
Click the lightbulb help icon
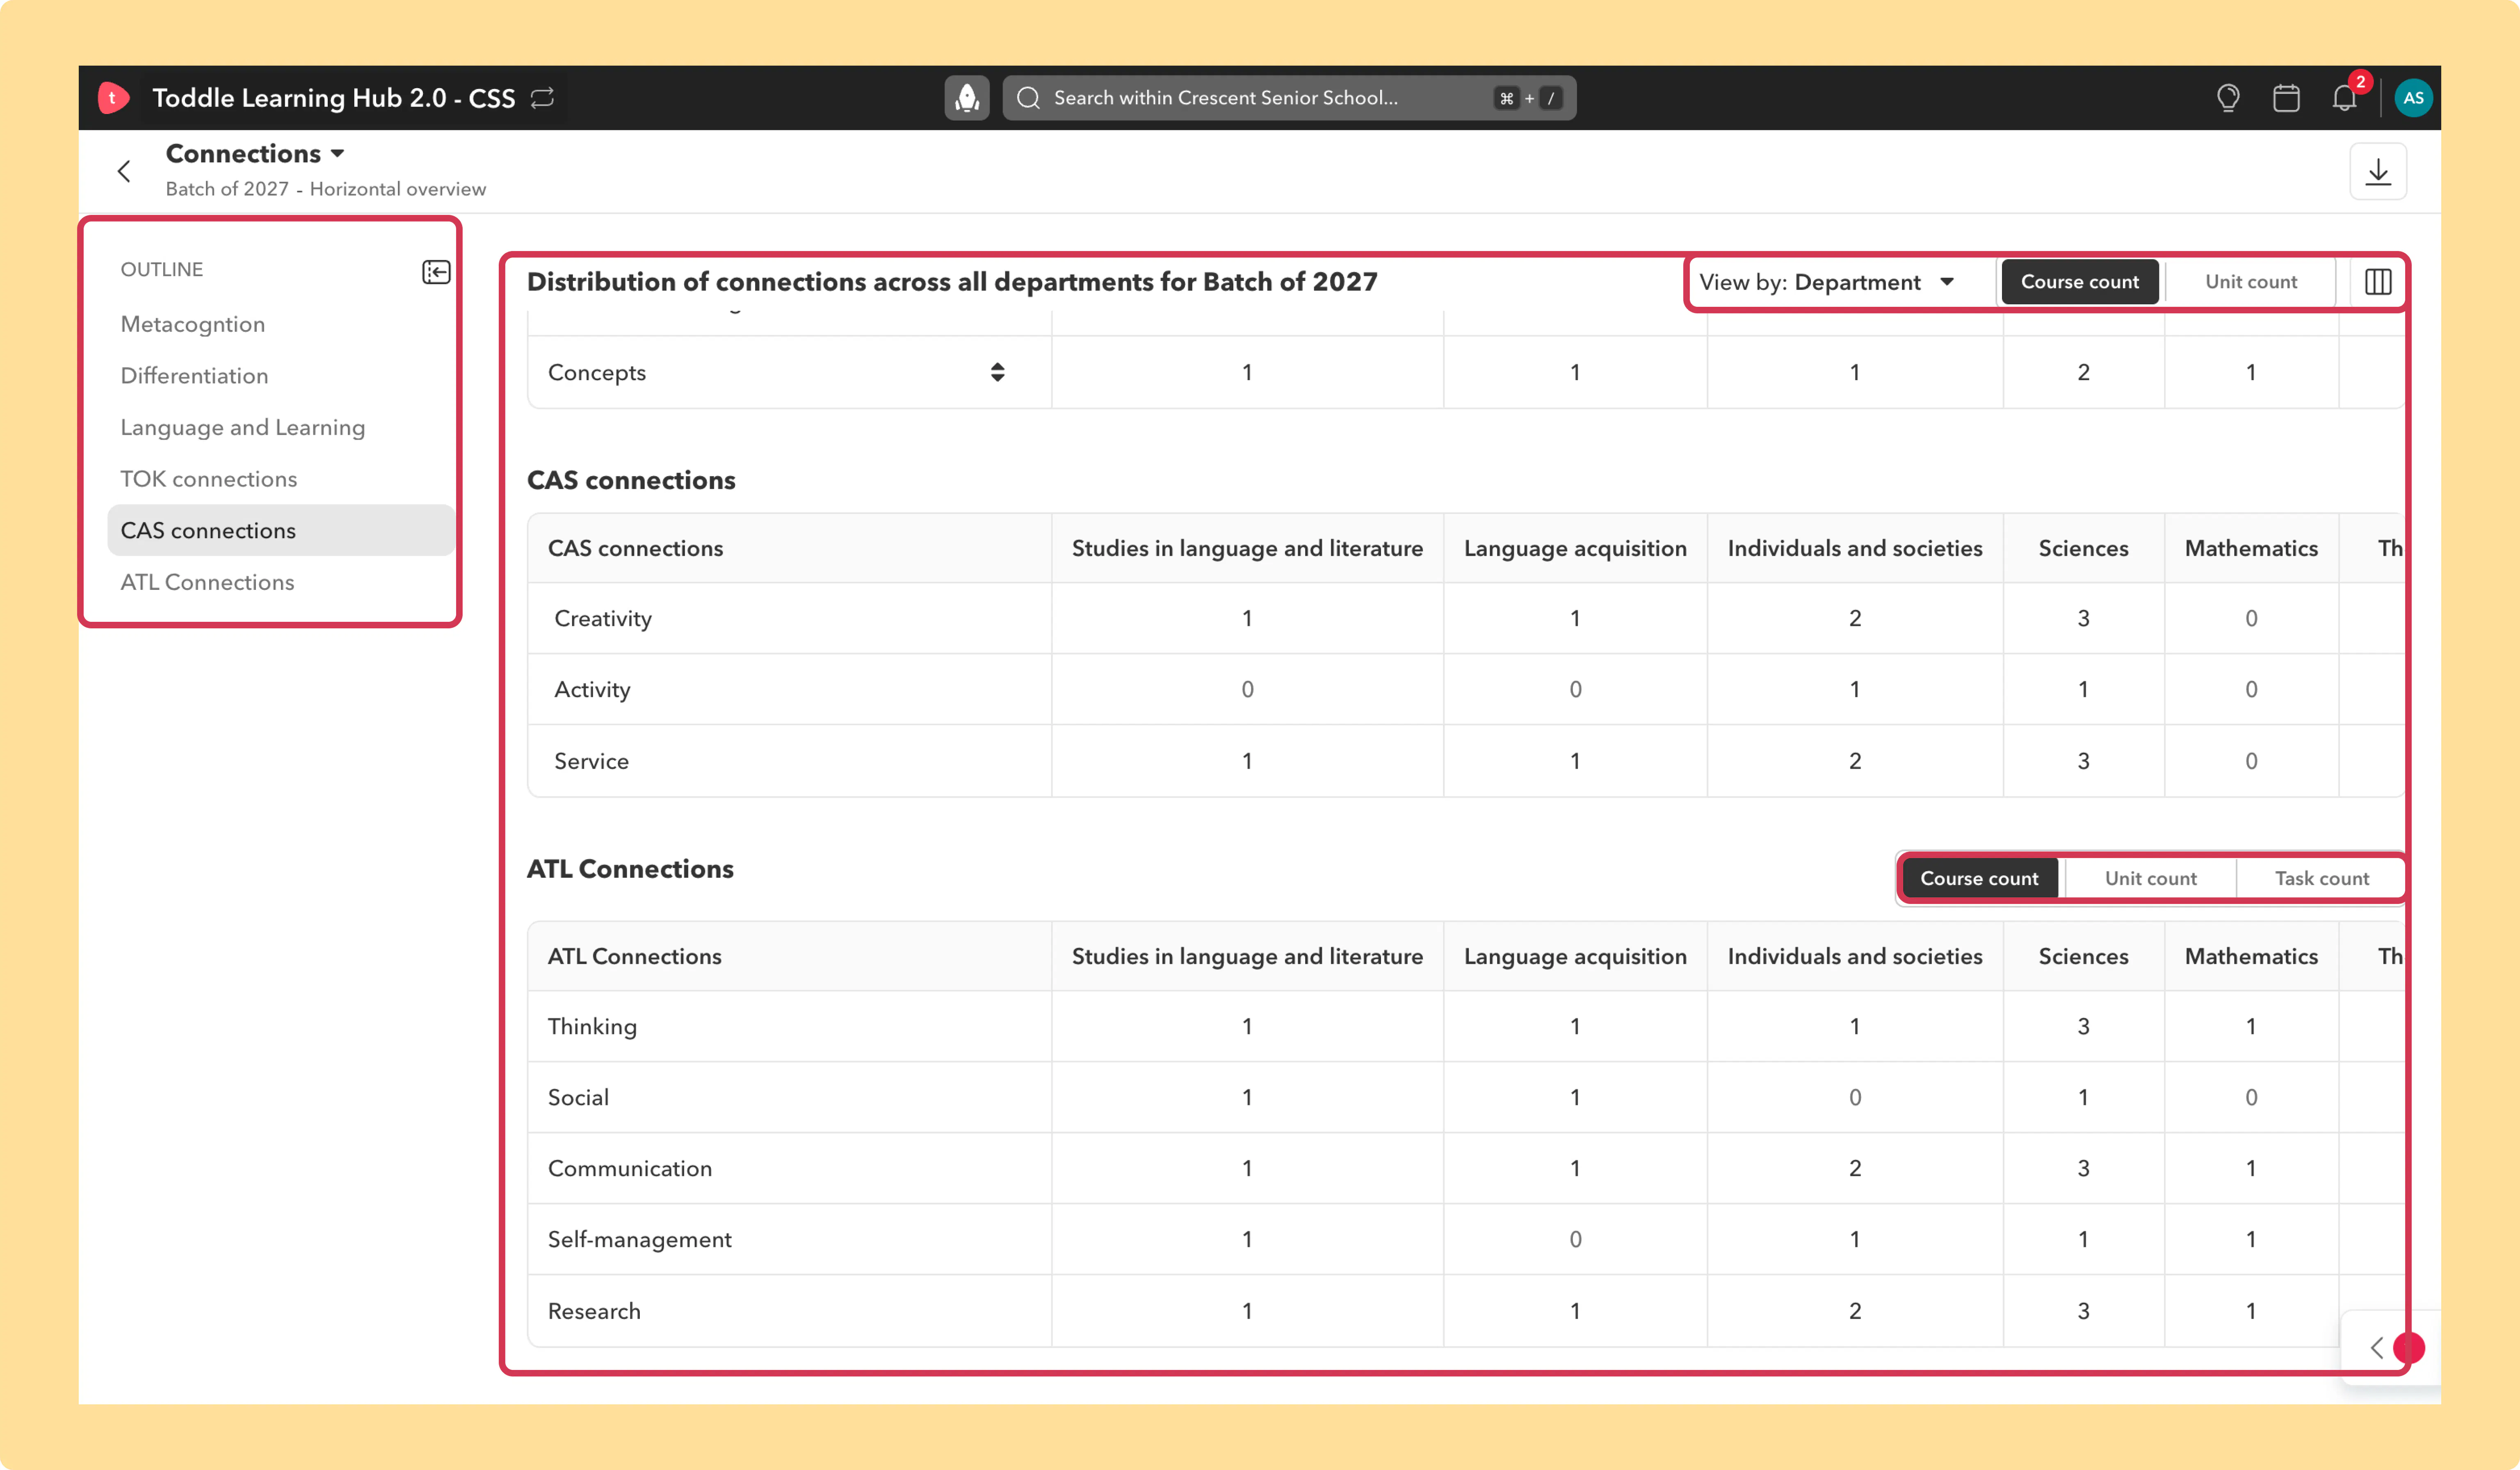coord(2227,98)
